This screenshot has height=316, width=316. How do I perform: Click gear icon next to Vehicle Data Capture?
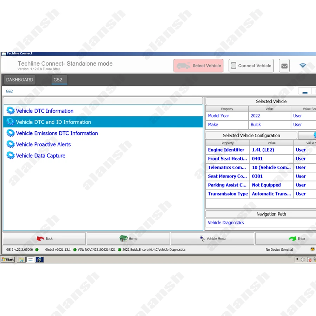pos(11,156)
